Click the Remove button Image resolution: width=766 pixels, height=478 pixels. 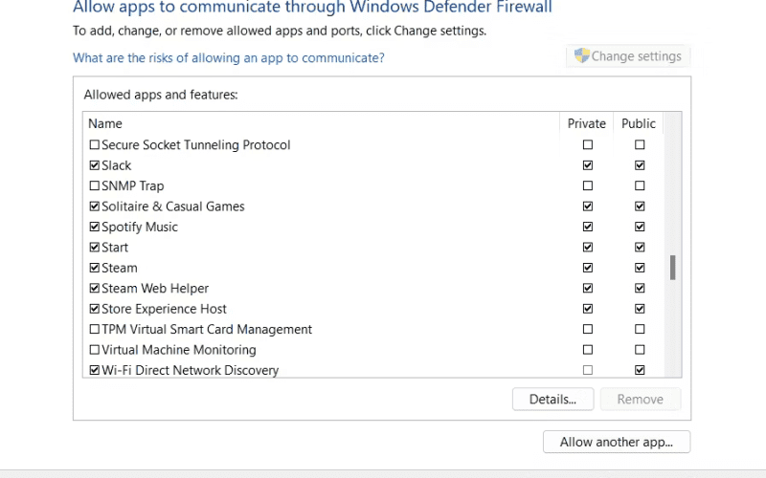point(640,399)
